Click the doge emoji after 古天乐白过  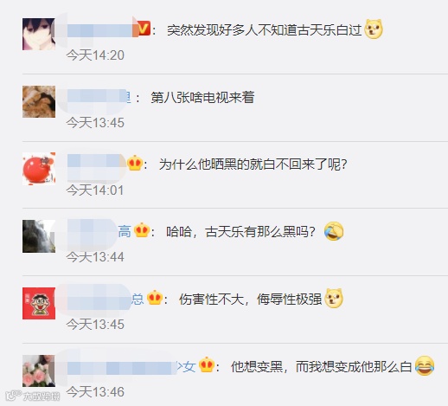click(x=374, y=29)
